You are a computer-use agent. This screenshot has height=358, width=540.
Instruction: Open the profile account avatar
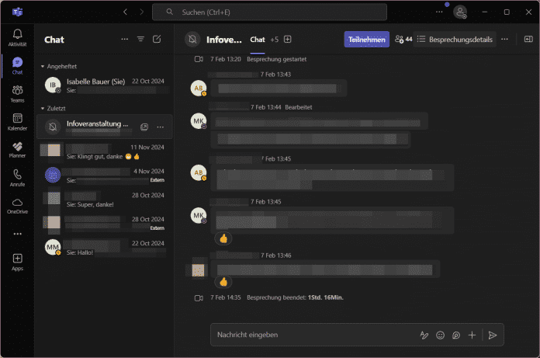point(460,12)
